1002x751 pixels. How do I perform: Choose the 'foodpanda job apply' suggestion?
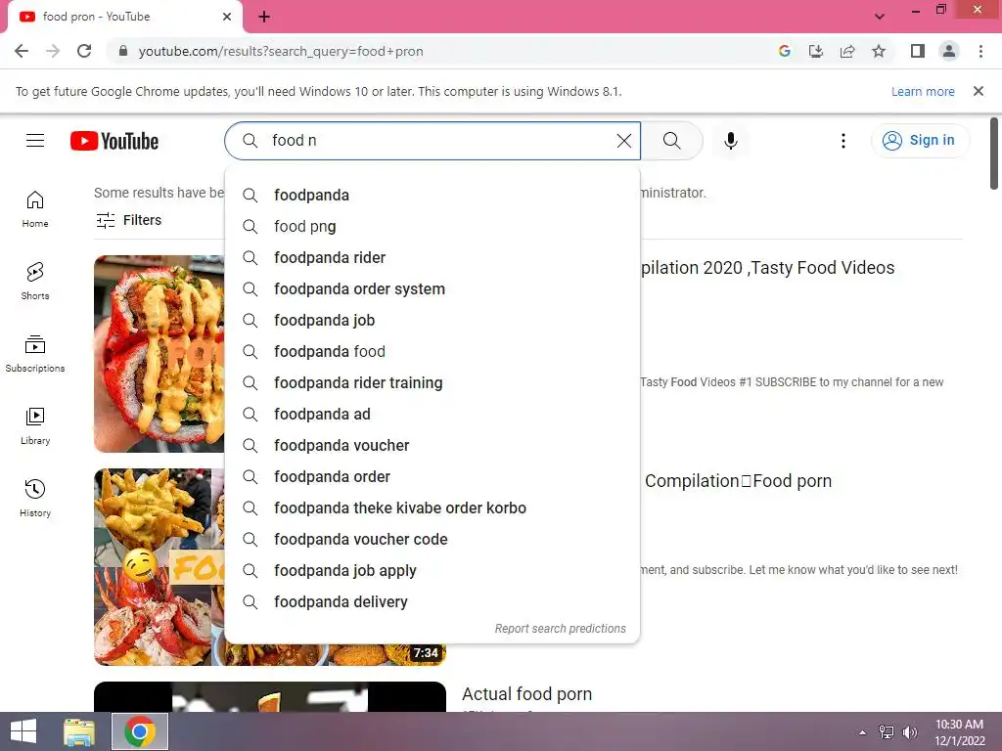pyautogui.click(x=433, y=570)
